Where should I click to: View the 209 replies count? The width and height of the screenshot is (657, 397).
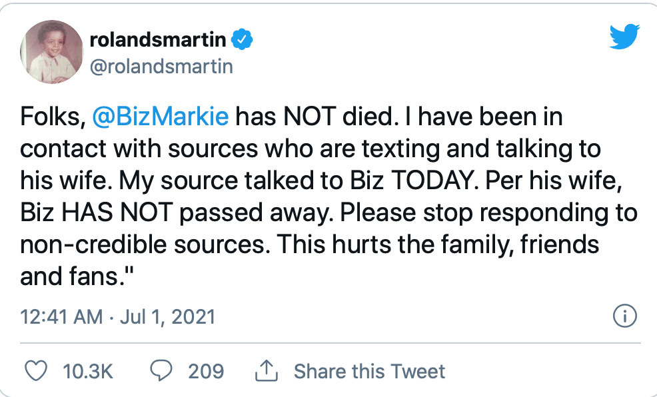tap(206, 371)
